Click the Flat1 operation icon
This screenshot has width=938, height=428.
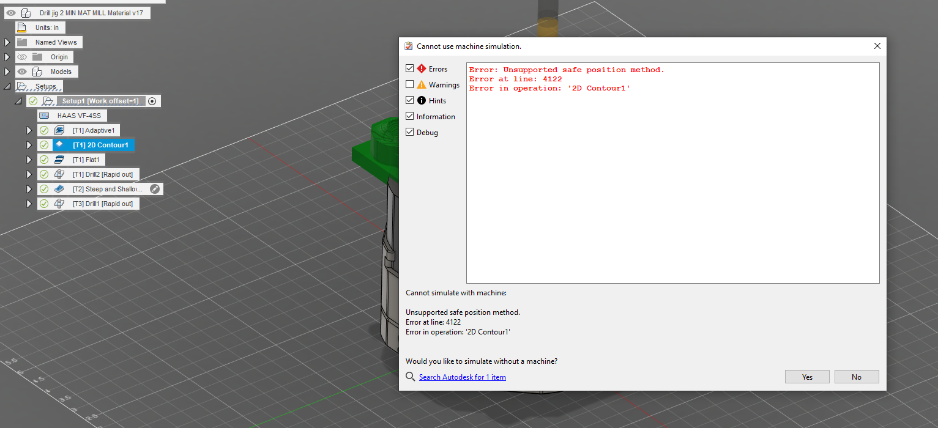click(59, 159)
